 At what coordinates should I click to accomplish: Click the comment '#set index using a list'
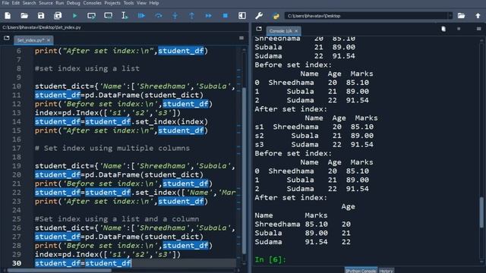click(87, 68)
